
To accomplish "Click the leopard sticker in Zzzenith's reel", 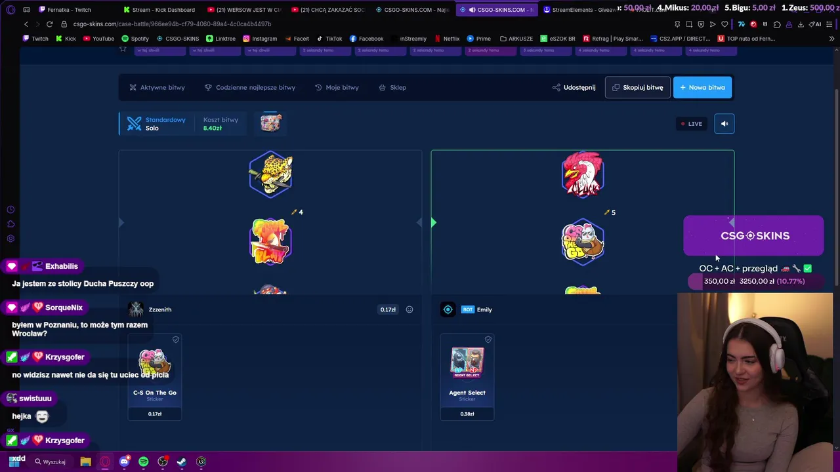I will 270,174.
